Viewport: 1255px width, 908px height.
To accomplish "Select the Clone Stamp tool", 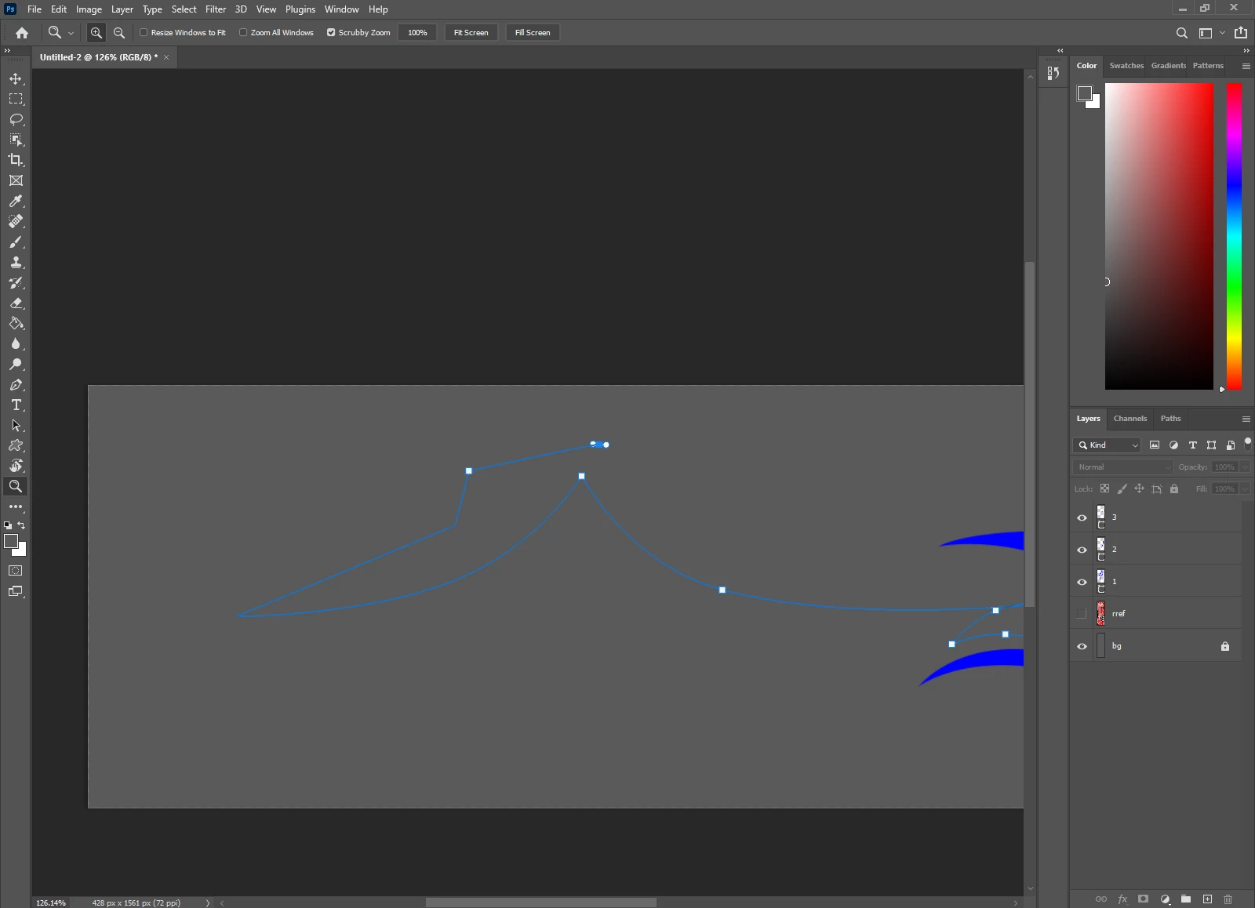I will [16, 262].
